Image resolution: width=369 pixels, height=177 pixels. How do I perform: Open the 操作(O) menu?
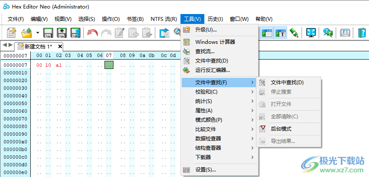110,19
